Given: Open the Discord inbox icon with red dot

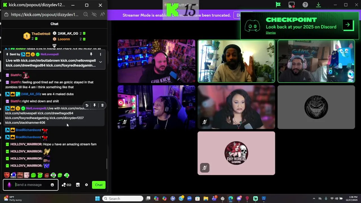Looking at the screenshot, I should (x=292, y=5).
